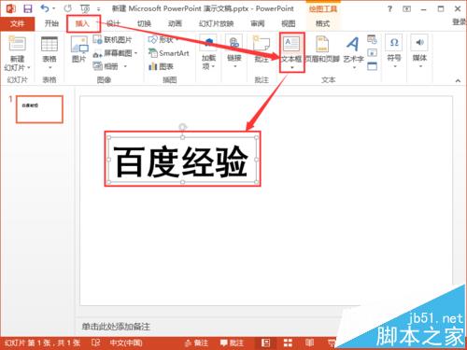Image resolution: width=467 pixels, height=350 pixels.
Task: Switch to slide sorter view
Action: coord(288,343)
